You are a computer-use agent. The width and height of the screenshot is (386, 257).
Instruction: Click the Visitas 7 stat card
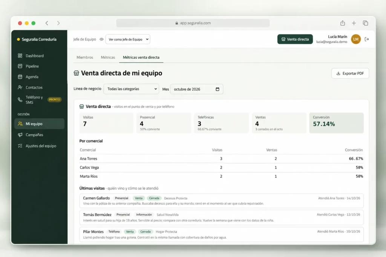point(106,123)
